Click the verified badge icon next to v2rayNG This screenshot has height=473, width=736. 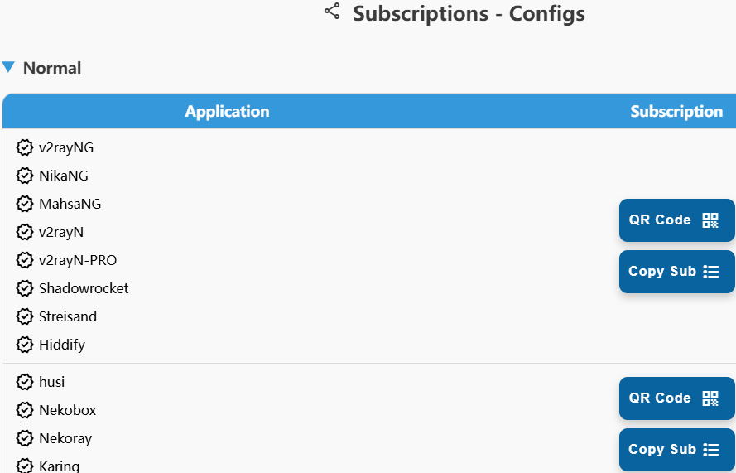[x=25, y=148]
